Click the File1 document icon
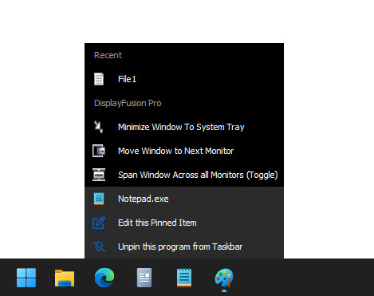This screenshot has width=374, height=296. point(99,79)
